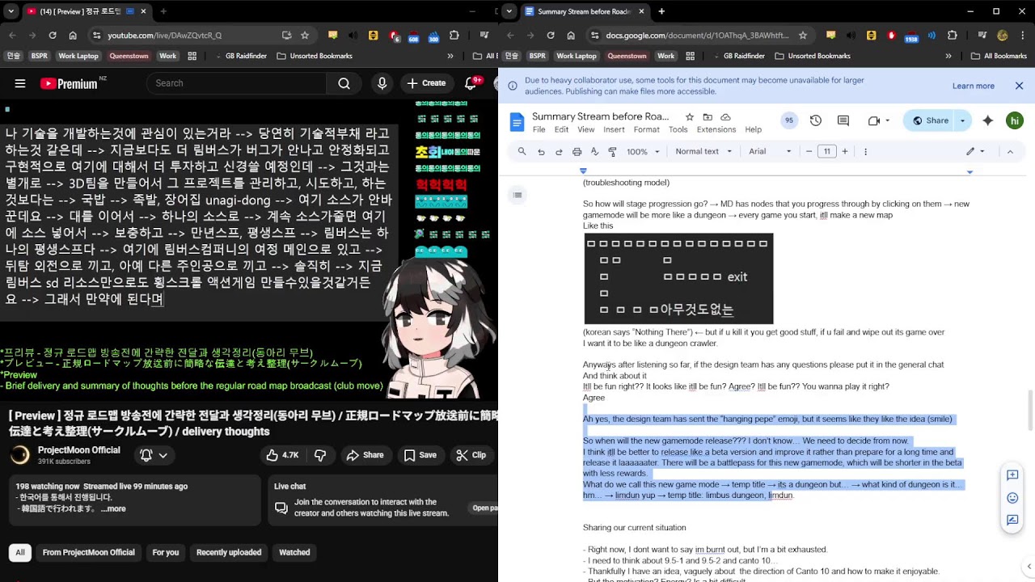Start voice search with the microphone icon
The height and width of the screenshot is (582, 1035).
tap(382, 83)
